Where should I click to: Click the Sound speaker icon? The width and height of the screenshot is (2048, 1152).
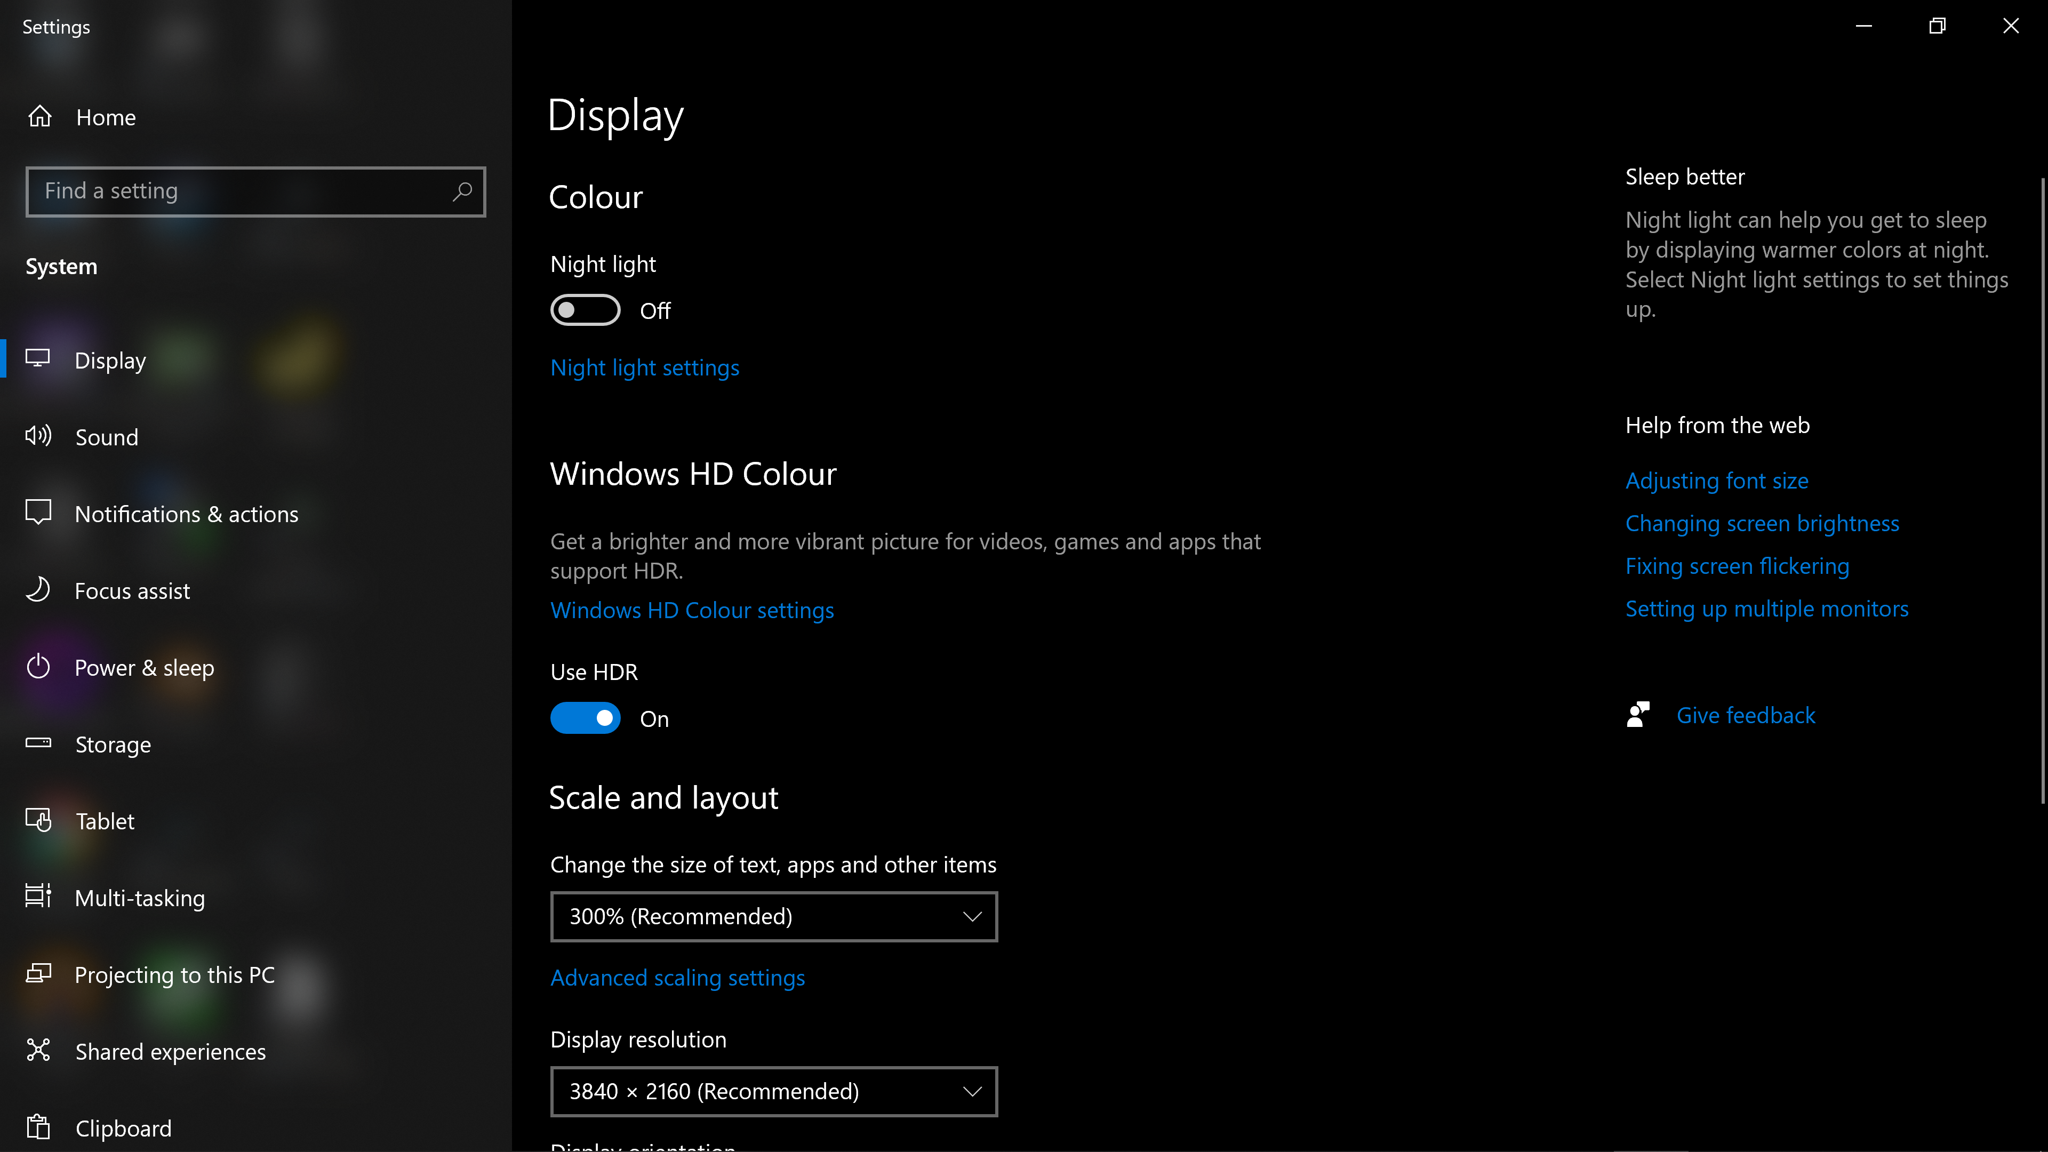click(x=38, y=436)
